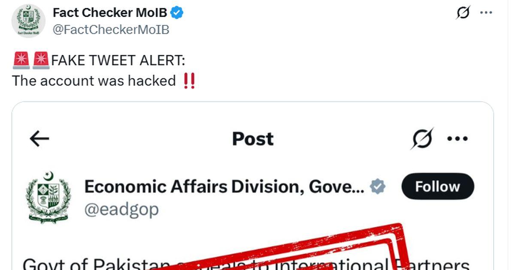Click the Fact Checker MoIB display name
Image resolution: width=515 pixels, height=270 pixels.
[110, 13]
